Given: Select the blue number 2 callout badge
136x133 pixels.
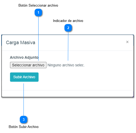Looking at the screenshot, I should click(x=68, y=28).
